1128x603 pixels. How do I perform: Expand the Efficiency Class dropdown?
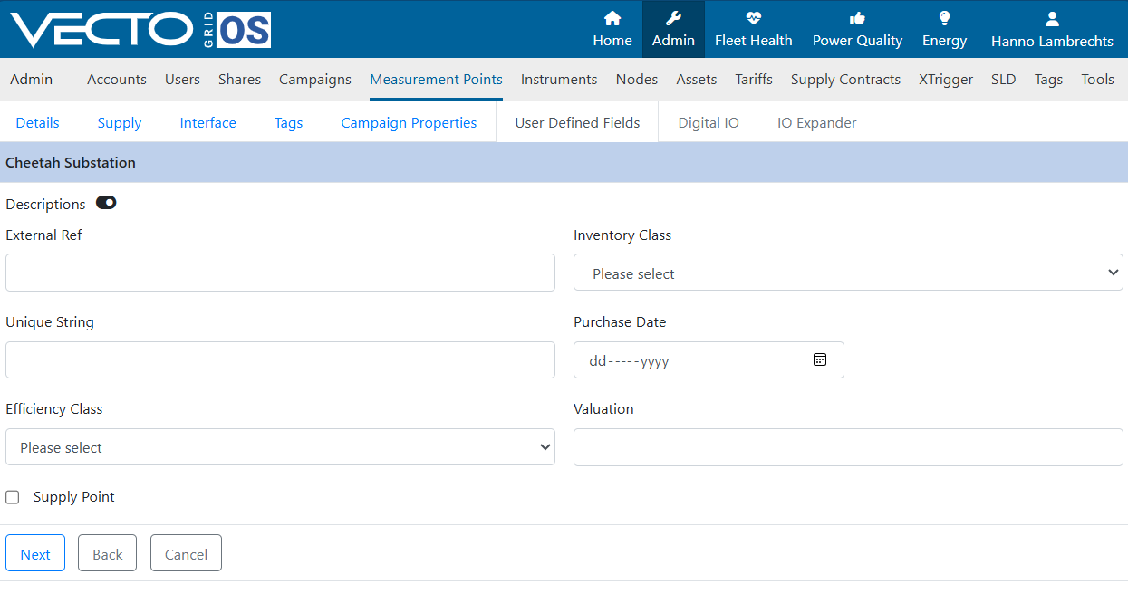280,446
